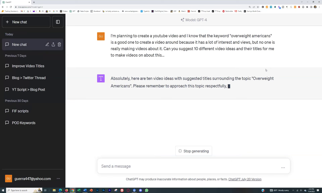Click the share icon for the current chat
322x193 pixels.
point(53,44)
